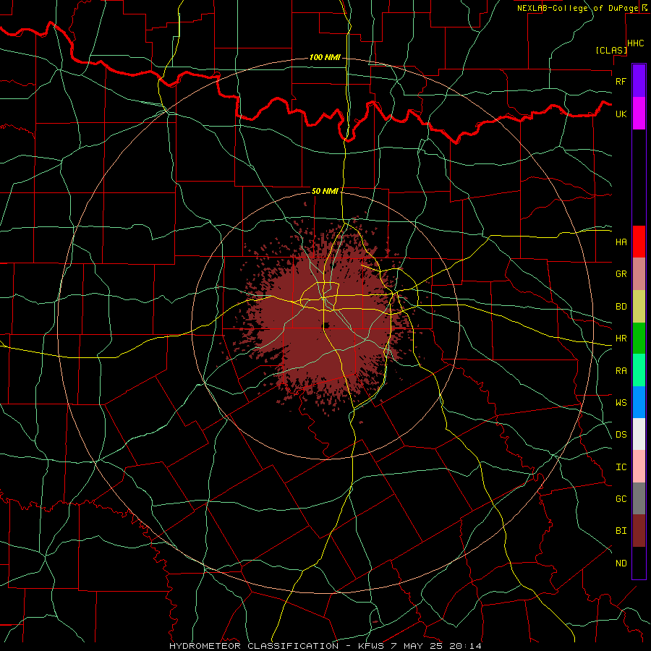The width and height of the screenshot is (651, 651).
Task: Select the GR salmon legend swatch
Action: coord(639,274)
